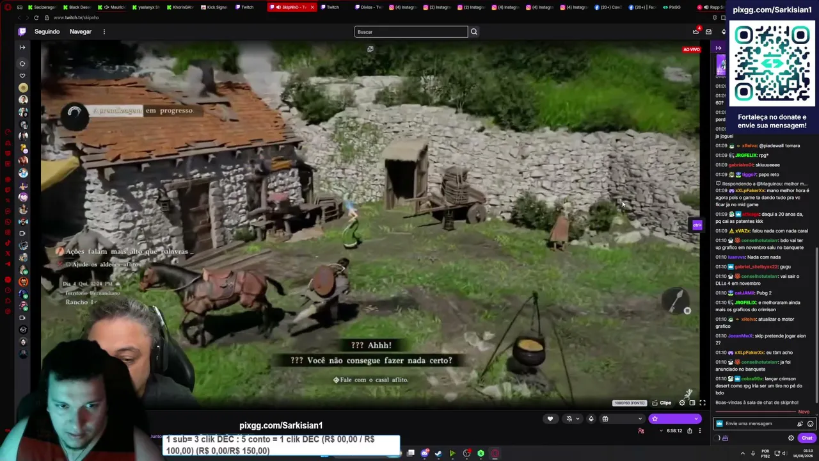Switch to the Divios browser tab
This screenshot has height=461, width=819.
click(367, 7)
